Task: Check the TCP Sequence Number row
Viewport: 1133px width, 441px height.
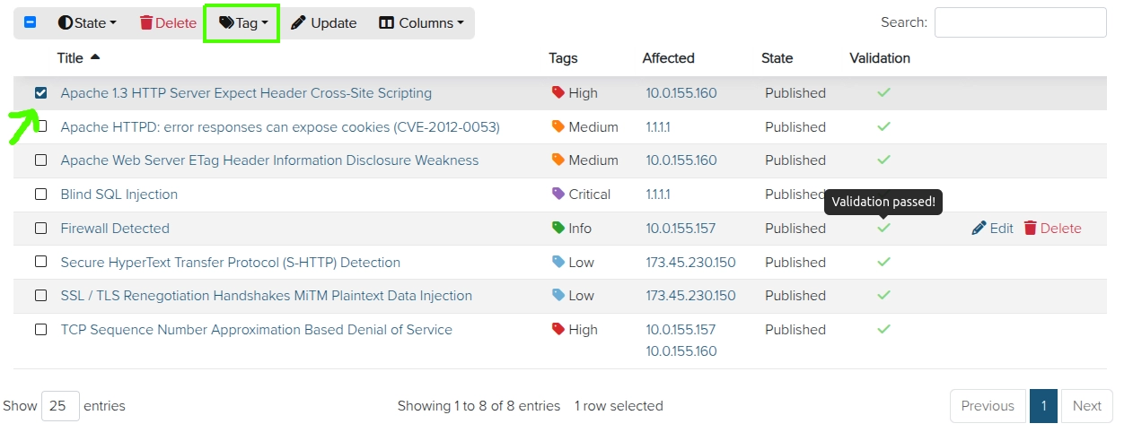Action: (x=40, y=330)
